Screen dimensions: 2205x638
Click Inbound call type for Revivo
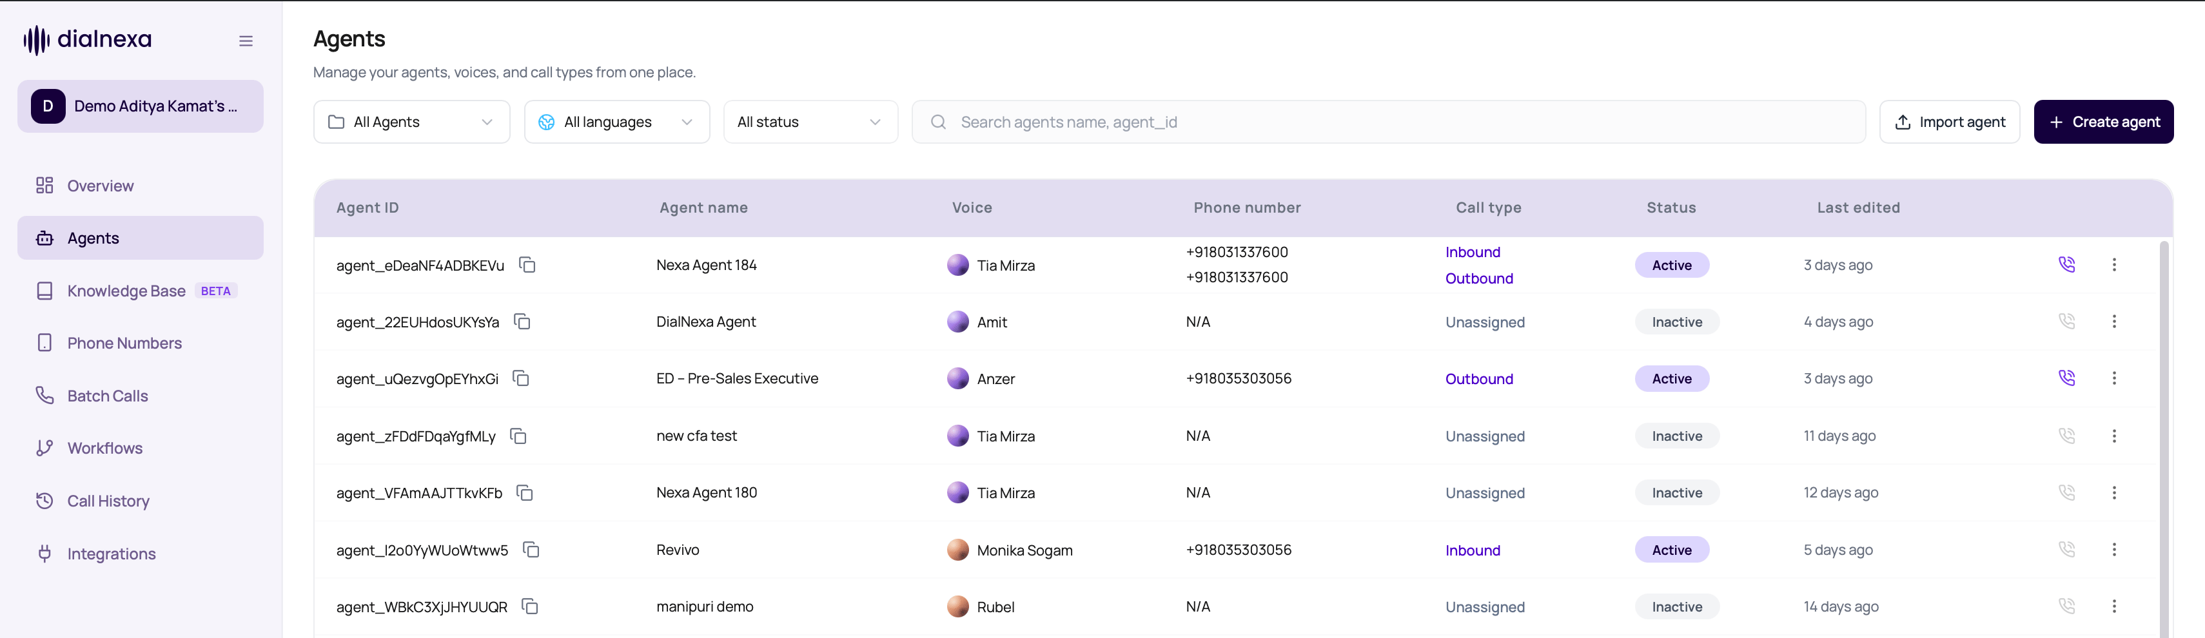click(1473, 550)
